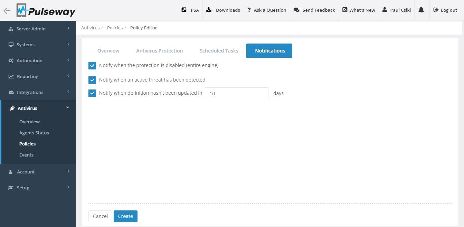This screenshot has height=227, width=464.
Task: Click the Server Admin sitemap icon
Action: (x=11, y=29)
